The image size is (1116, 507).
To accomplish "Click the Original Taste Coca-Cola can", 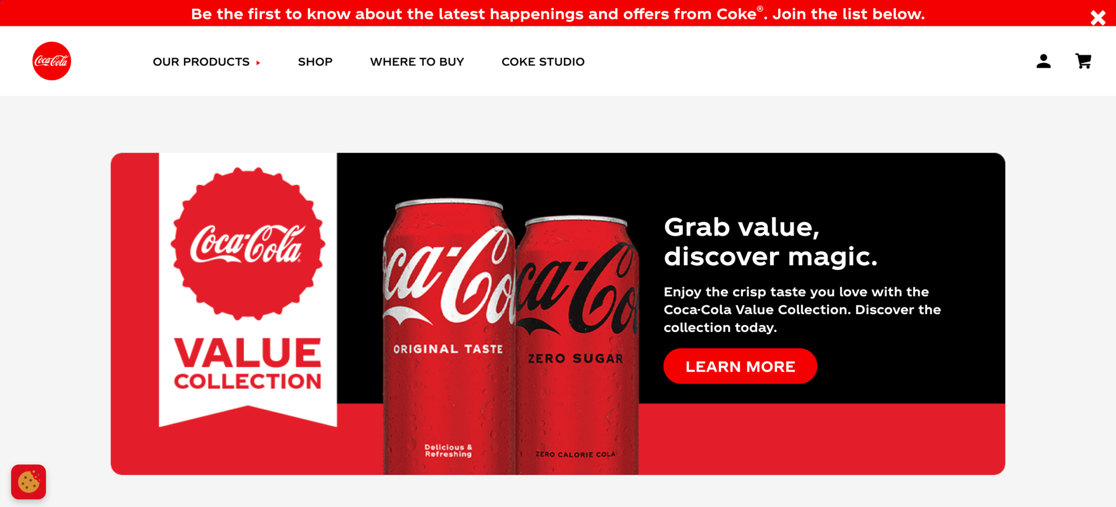I will pyautogui.click(x=448, y=336).
